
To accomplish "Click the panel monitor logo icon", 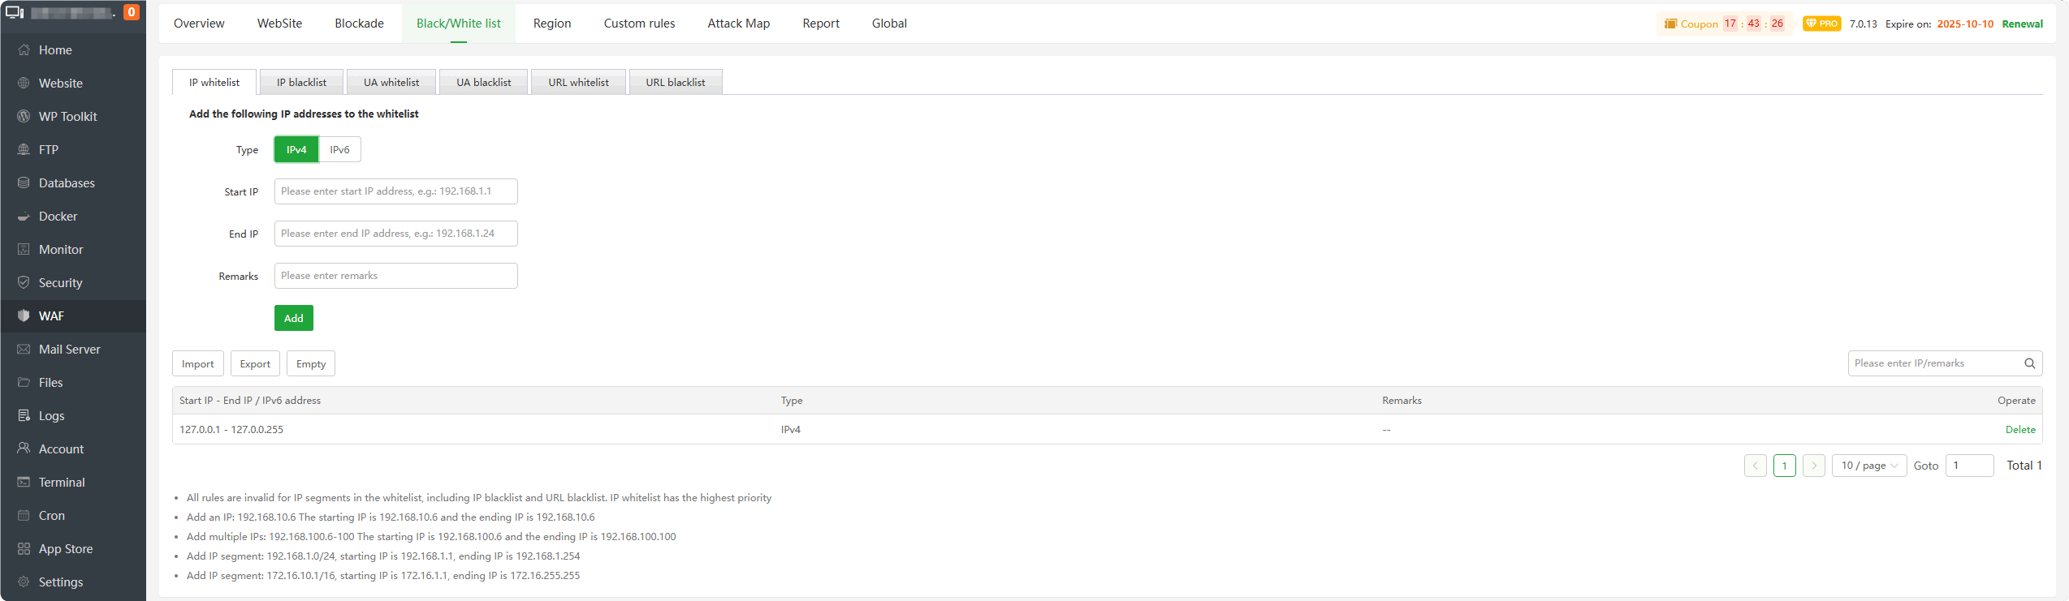I will pyautogui.click(x=15, y=12).
